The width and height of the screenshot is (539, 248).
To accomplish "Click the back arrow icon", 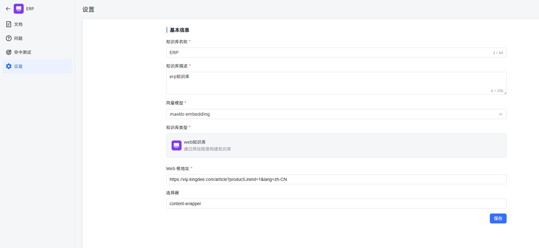I will click(x=8, y=9).
